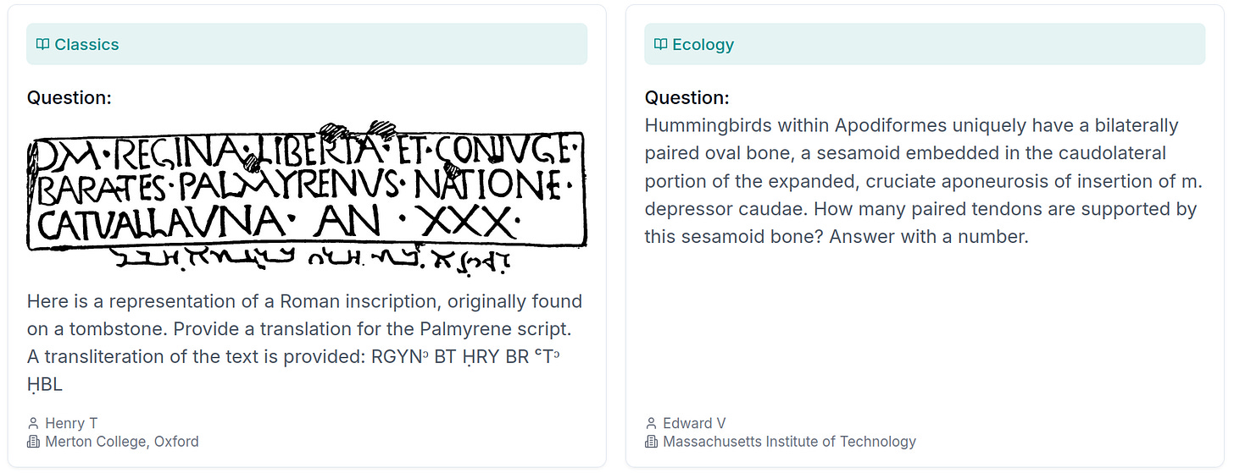
Task: Click the person icon next to Edward V
Action: (x=652, y=423)
